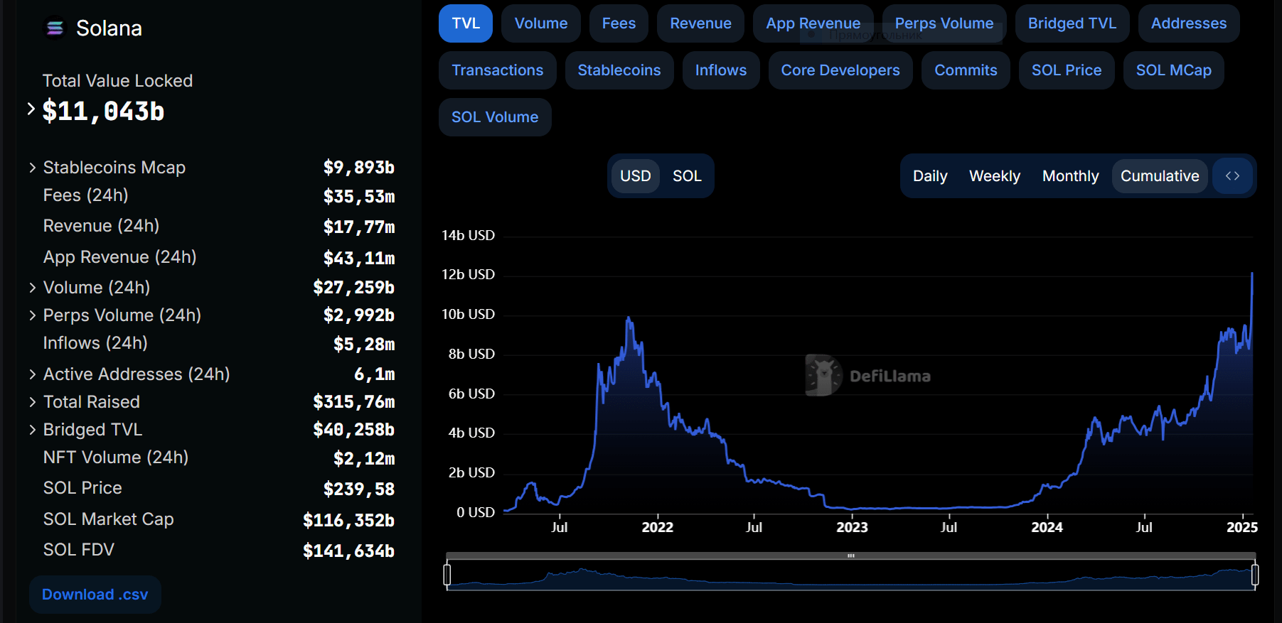Select the Monthly interval

click(x=1070, y=175)
